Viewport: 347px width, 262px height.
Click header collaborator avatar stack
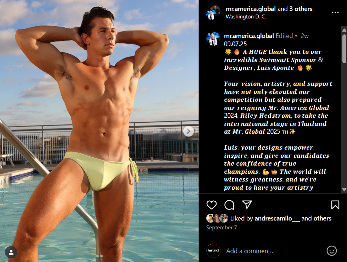click(x=213, y=13)
